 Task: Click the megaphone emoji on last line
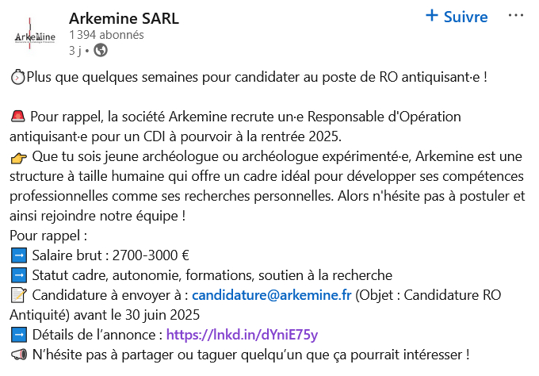18,355
